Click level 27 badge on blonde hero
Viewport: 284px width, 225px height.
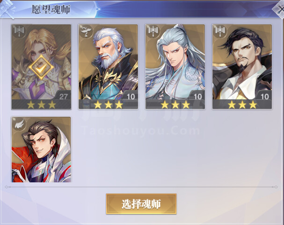click(63, 96)
